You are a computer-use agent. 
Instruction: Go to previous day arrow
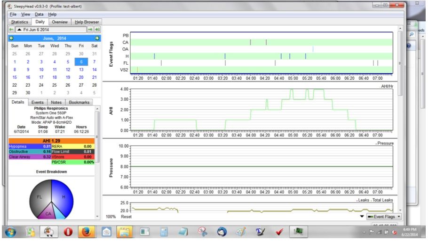11,30
